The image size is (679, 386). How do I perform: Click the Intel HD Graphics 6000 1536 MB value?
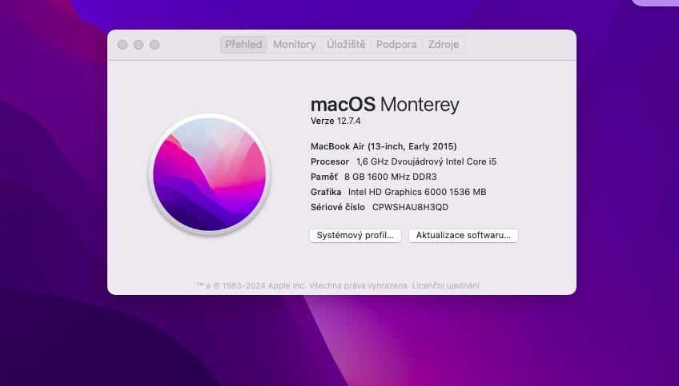[417, 192]
